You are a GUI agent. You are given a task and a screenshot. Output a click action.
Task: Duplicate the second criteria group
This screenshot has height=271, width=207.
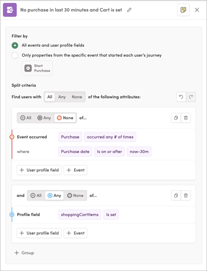176,195
